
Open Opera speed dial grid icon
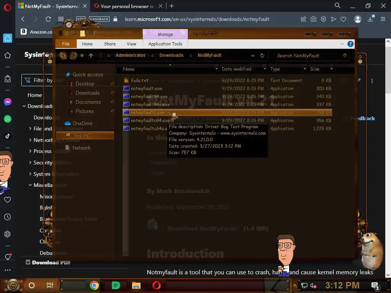(x=61, y=19)
